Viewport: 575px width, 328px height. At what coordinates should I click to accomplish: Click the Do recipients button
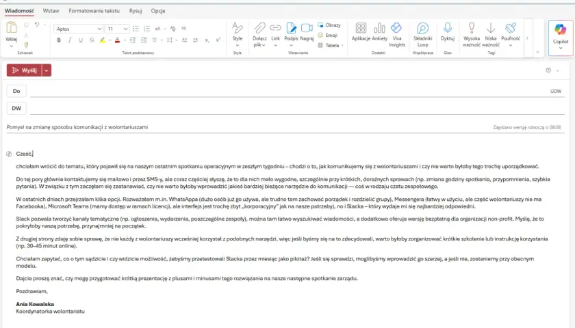(16, 91)
